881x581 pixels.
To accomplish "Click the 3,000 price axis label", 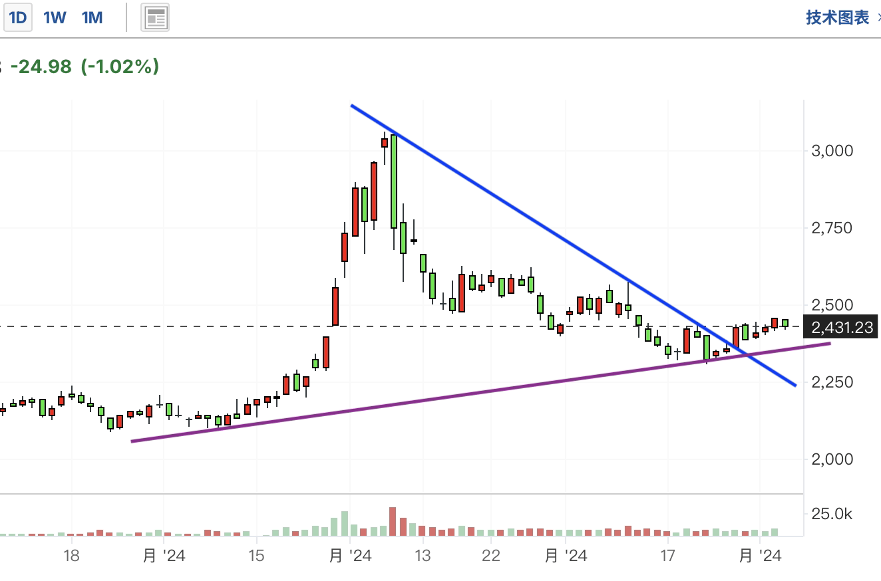I will pyautogui.click(x=832, y=151).
